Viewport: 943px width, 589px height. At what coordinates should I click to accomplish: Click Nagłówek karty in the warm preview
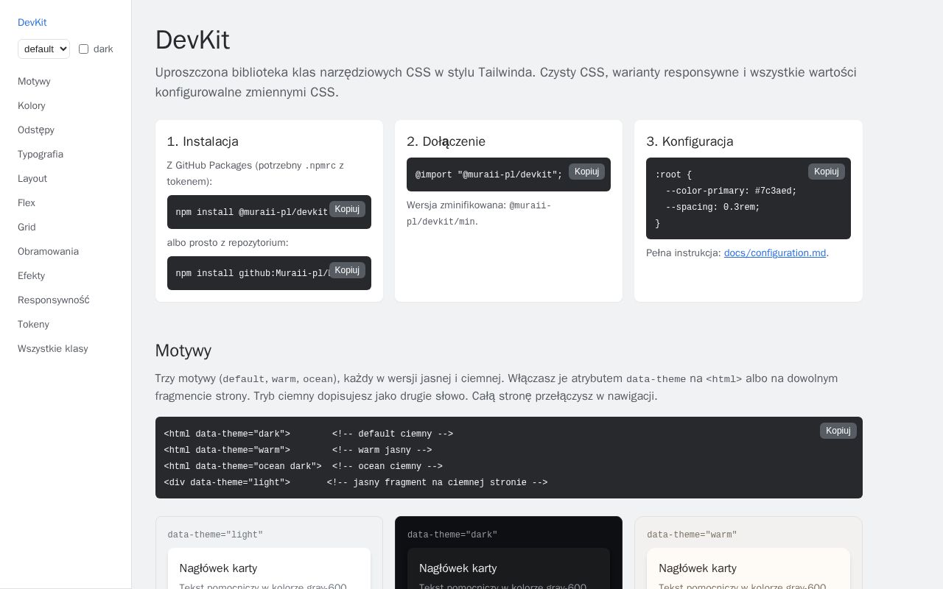[x=698, y=568]
